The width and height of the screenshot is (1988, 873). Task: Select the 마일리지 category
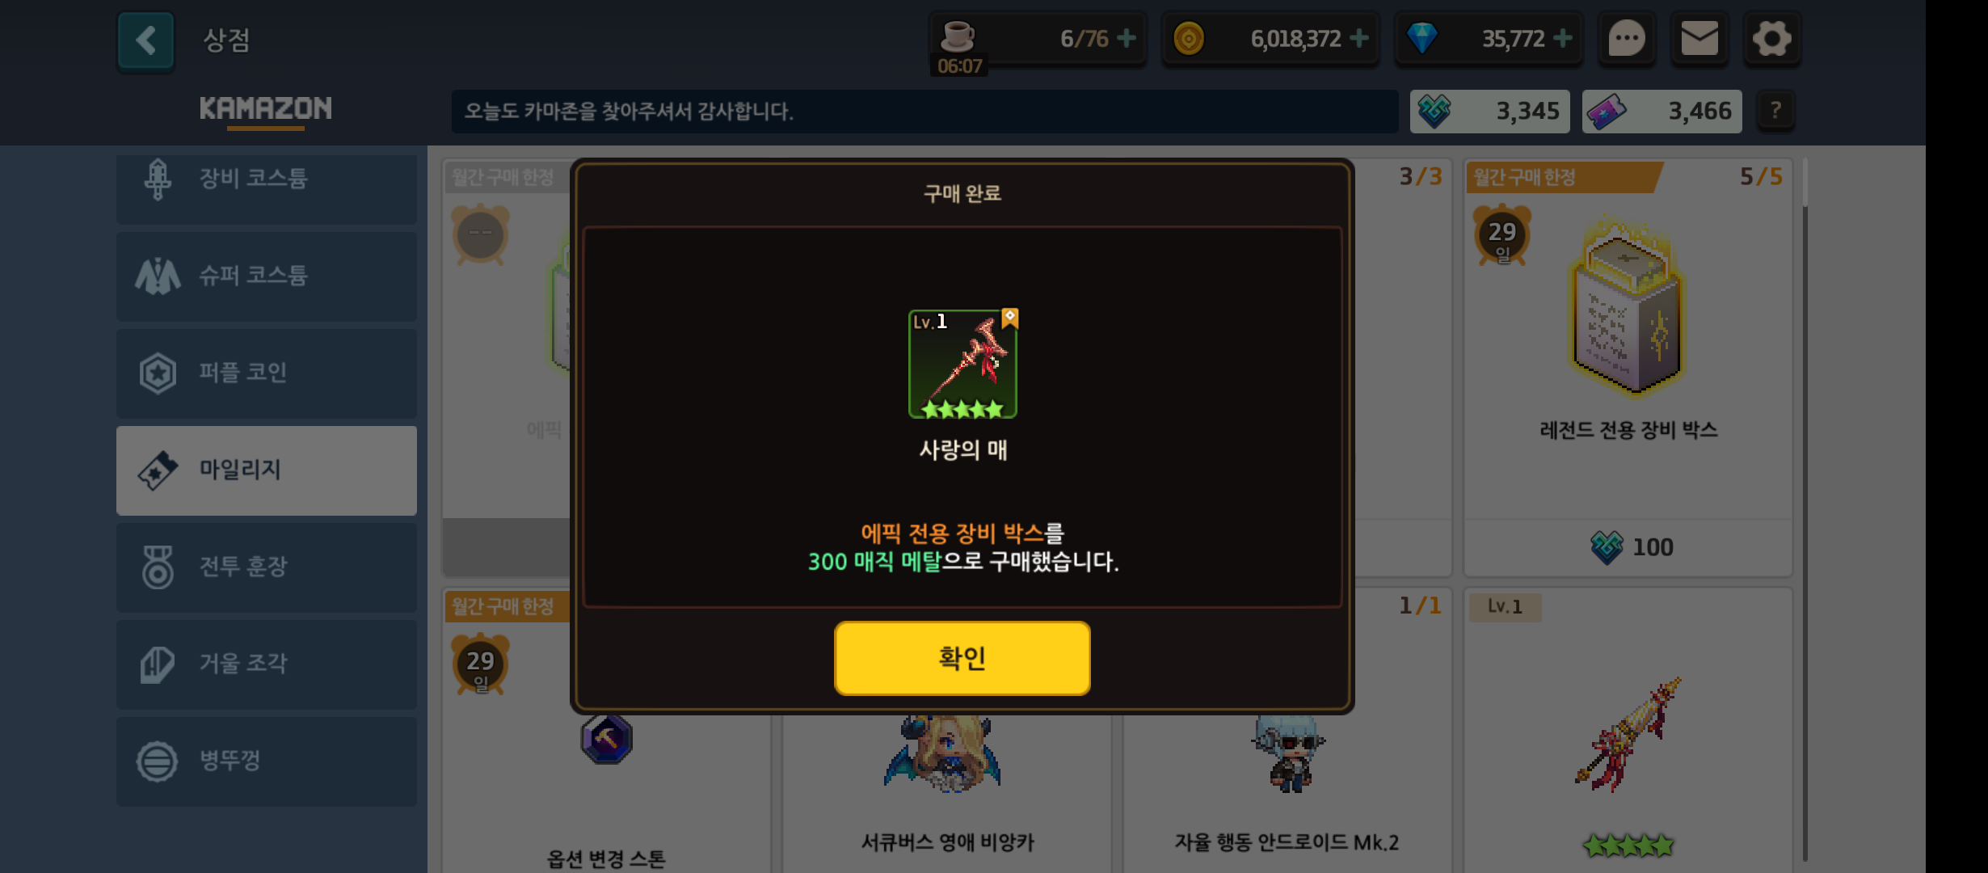(x=267, y=470)
